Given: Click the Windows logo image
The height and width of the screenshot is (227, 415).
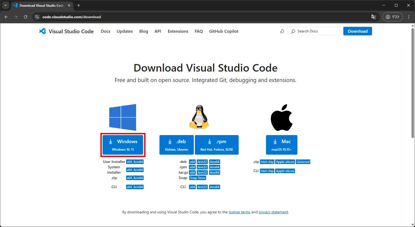Looking at the screenshot, I should click(123, 117).
